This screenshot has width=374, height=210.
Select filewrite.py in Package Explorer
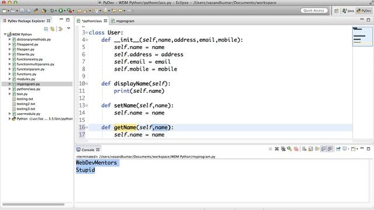(x=26, y=54)
